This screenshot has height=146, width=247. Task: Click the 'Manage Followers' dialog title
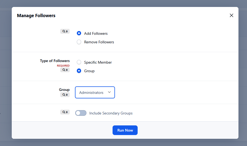tap(36, 16)
